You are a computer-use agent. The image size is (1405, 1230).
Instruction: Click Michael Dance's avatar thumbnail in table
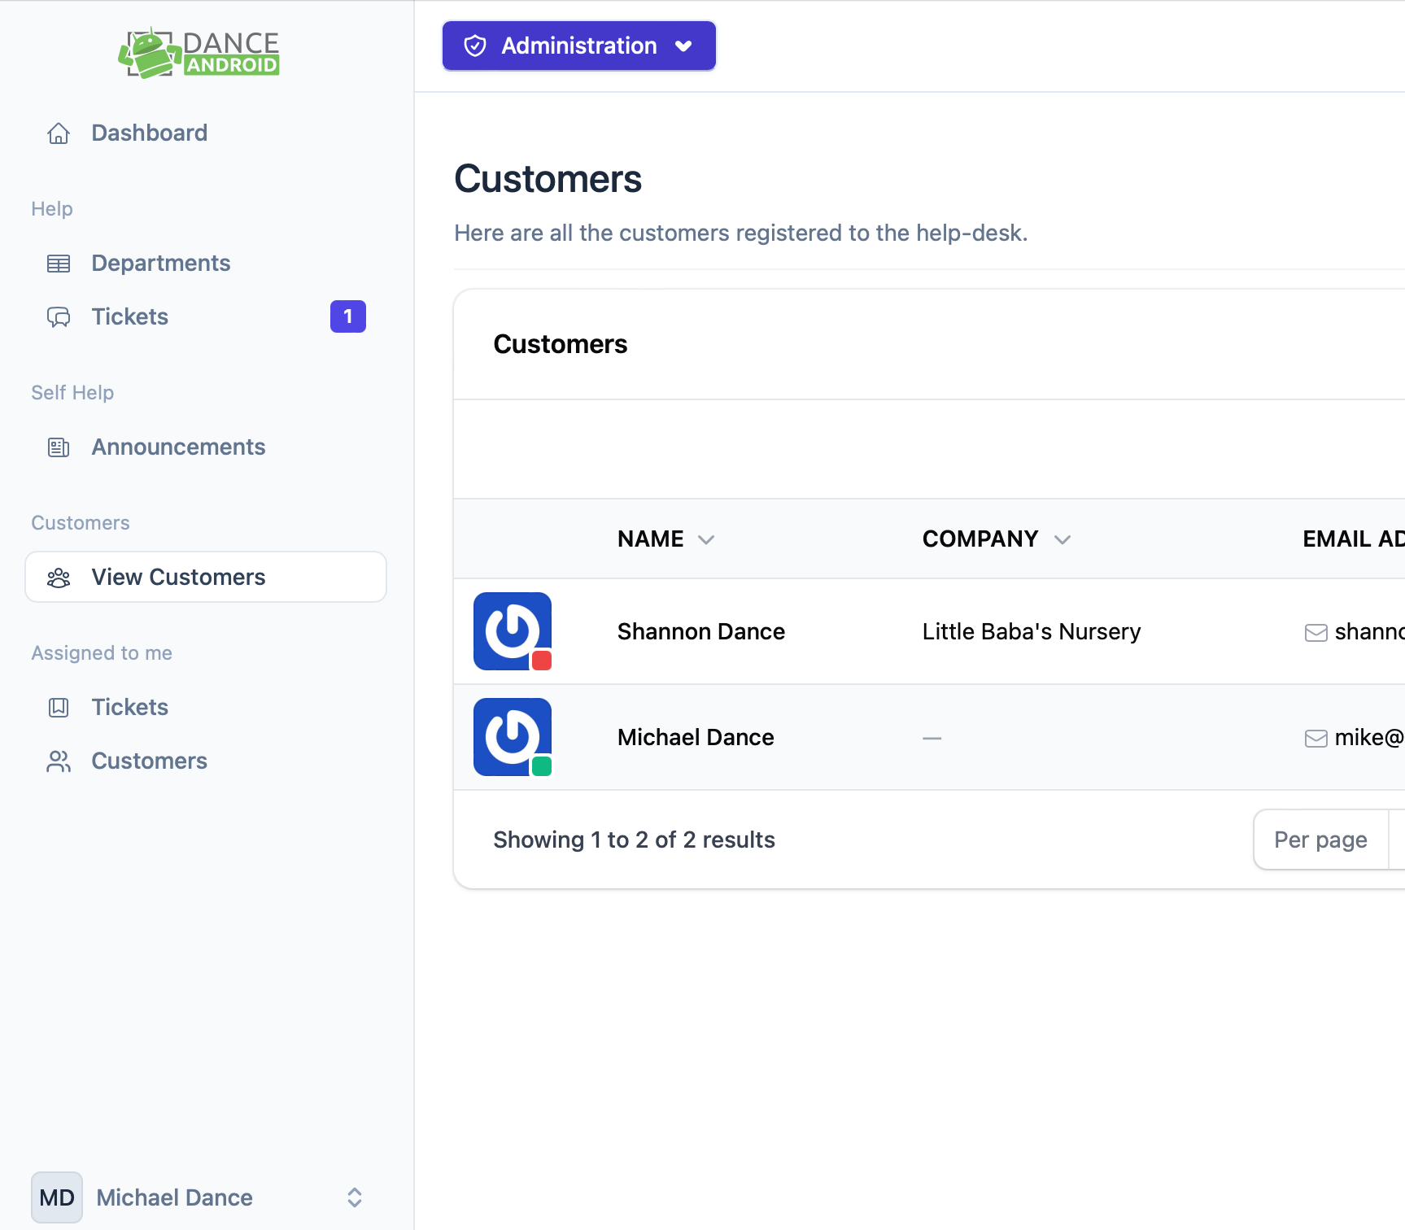pos(513,737)
